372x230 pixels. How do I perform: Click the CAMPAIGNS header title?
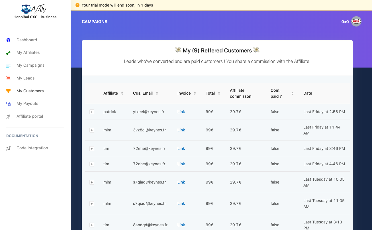pyautogui.click(x=95, y=22)
